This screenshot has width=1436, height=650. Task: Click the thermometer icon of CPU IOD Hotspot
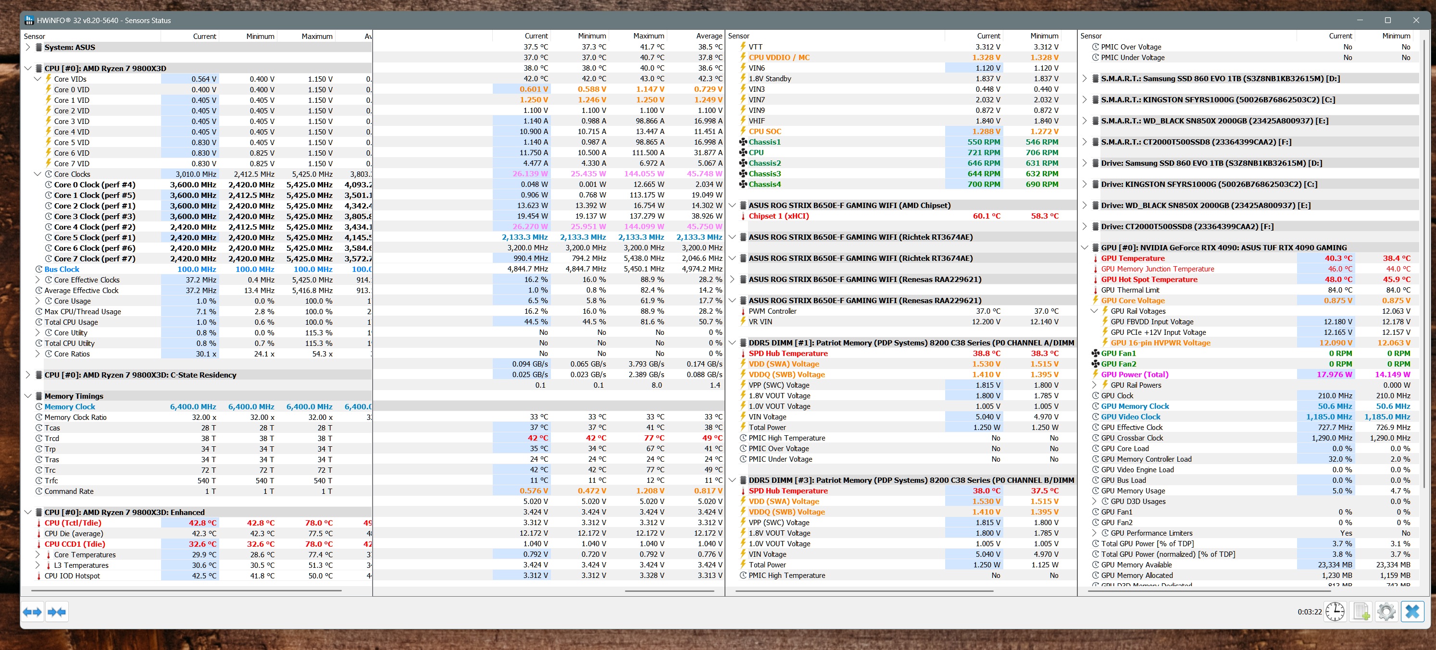click(39, 576)
